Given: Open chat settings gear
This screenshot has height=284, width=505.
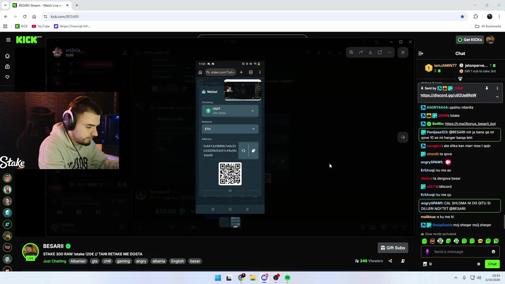Looking at the screenshot, I should tap(479, 264).
